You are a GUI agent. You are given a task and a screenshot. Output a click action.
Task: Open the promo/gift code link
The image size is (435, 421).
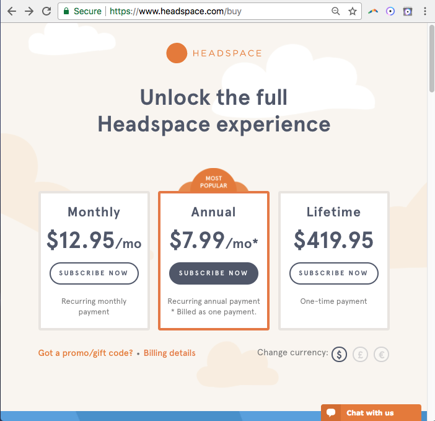(86, 353)
